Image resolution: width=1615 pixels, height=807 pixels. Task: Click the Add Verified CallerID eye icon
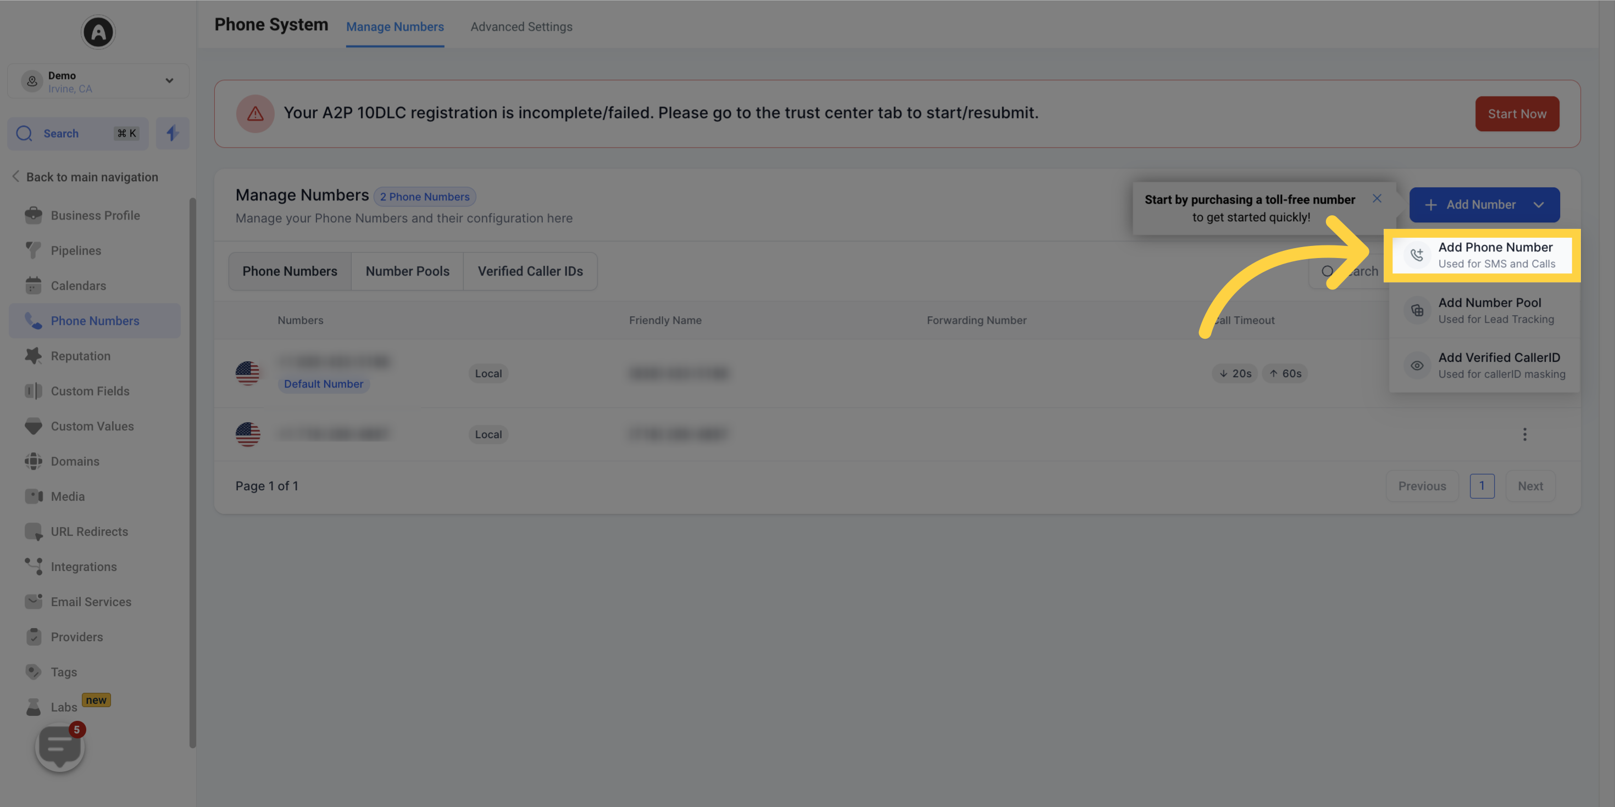pyautogui.click(x=1416, y=366)
